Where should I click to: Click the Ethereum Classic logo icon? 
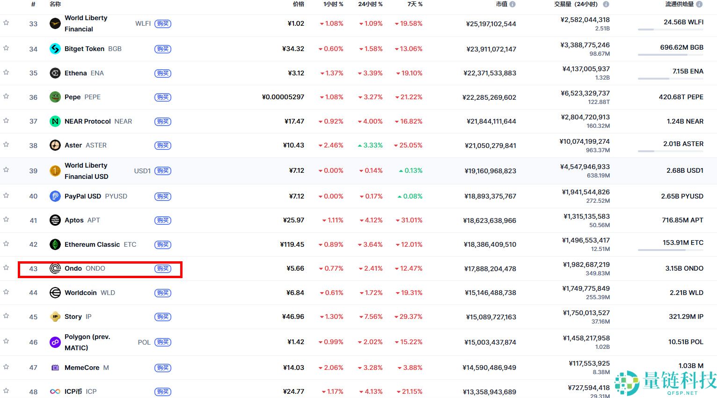tap(55, 244)
